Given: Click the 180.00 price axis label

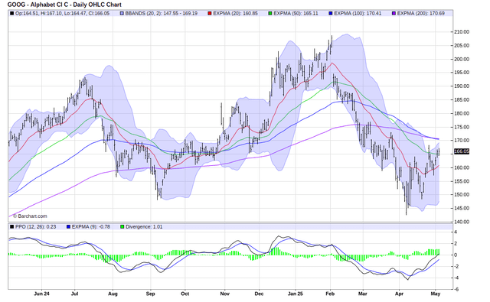Looking at the screenshot, I should 462,113.
